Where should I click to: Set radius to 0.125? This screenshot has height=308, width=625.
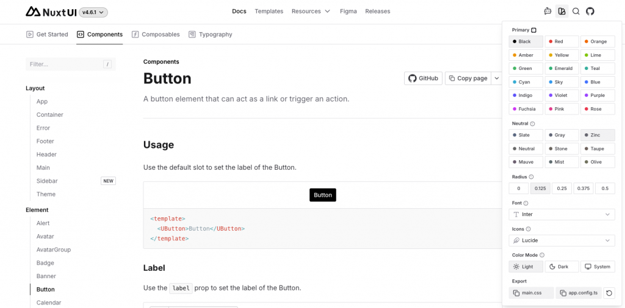click(x=540, y=188)
